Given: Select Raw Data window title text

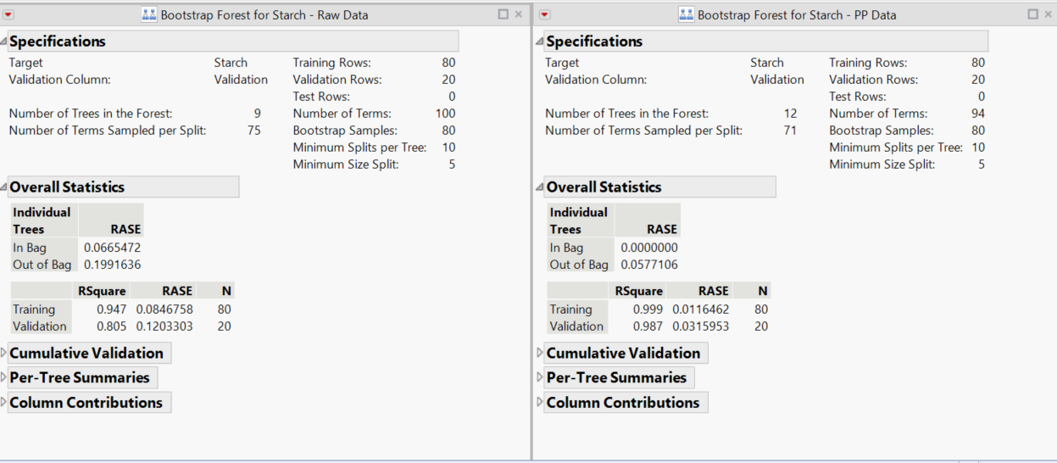Looking at the screenshot, I should pyautogui.click(x=264, y=14).
